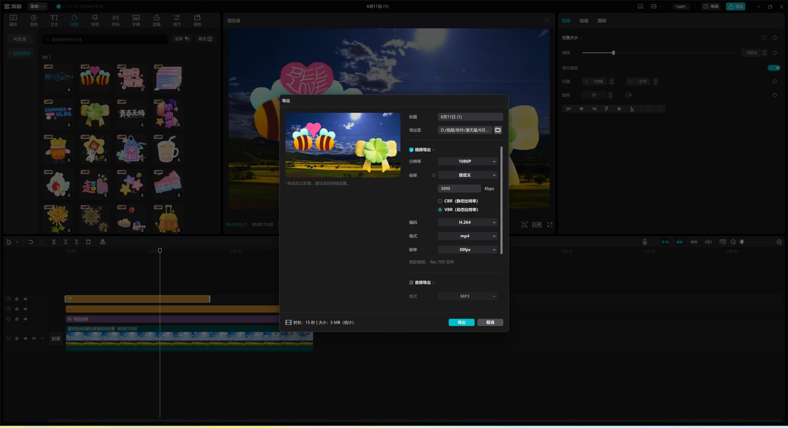The image size is (788, 428).
Task: Open the 编码 H.264 dropdown
Action: click(x=467, y=222)
